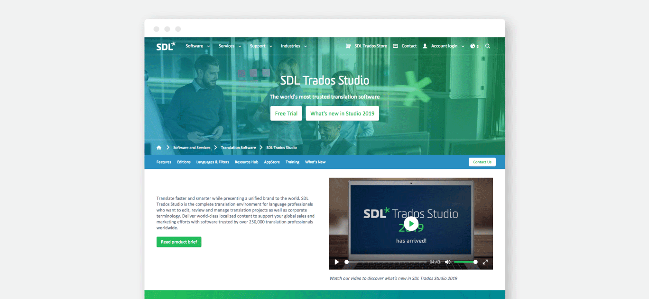The image size is (649, 299).
Task: Play the Trados Studio 2019 video
Action: [411, 223]
